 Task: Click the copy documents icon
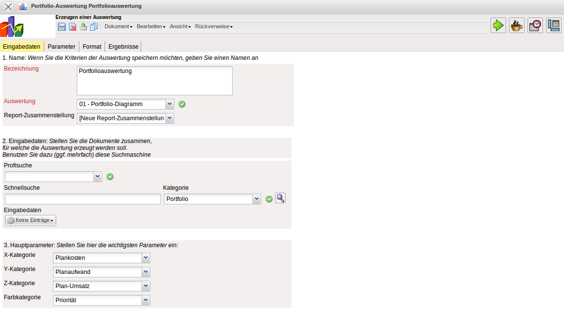(94, 27)
